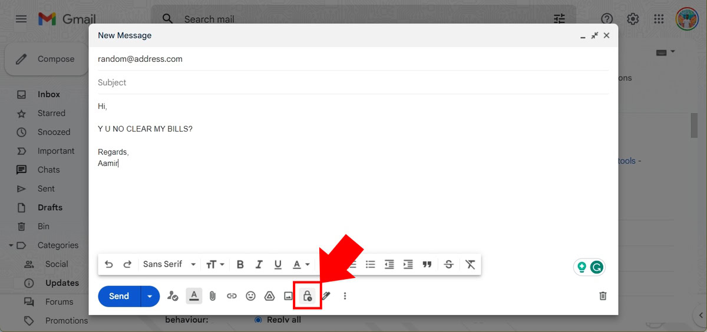Open Promotions category
Image resolution: width=707 pixels, height=332 pixels.
click(x=67, y=321)
